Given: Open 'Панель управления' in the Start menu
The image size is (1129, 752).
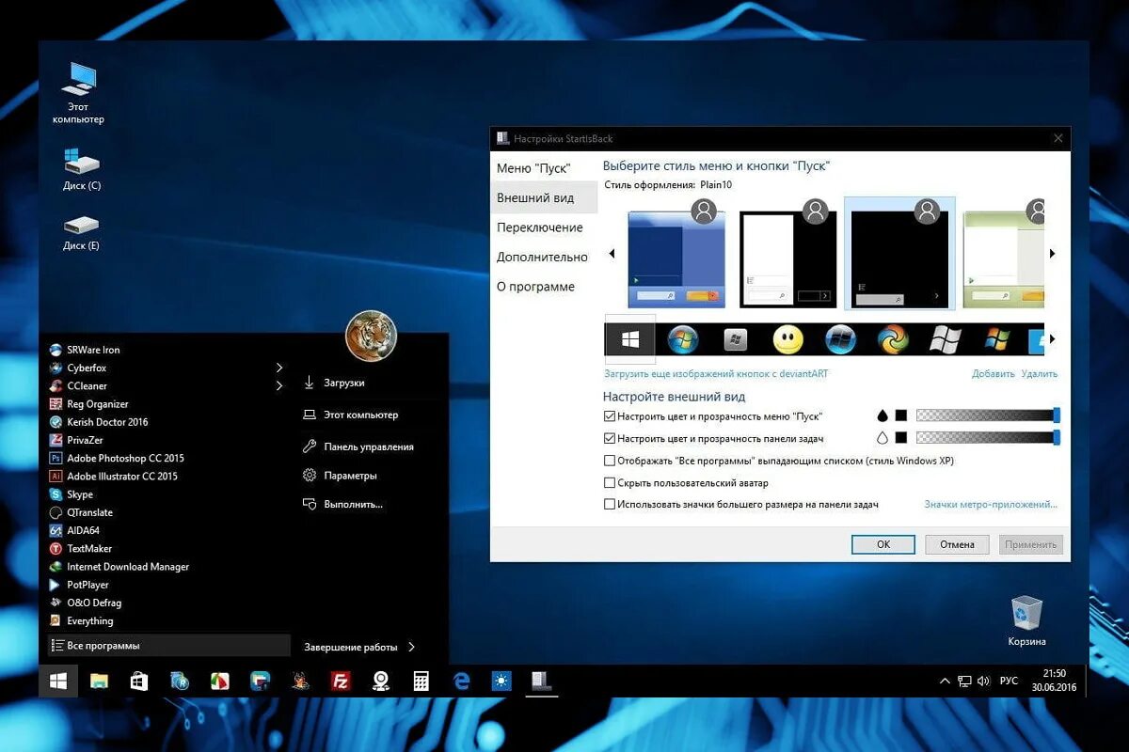Looking at the screenshot, I should (368, 447).
